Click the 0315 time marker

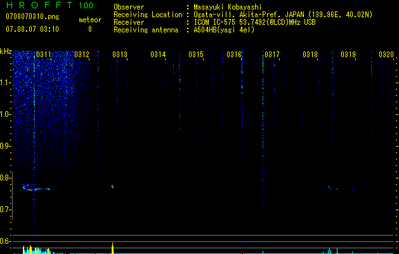tap(196, 55)
